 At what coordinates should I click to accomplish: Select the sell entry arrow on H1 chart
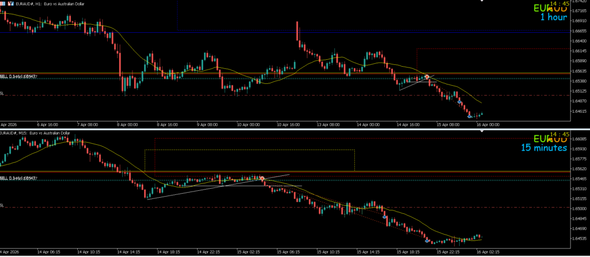pos(427,77)
